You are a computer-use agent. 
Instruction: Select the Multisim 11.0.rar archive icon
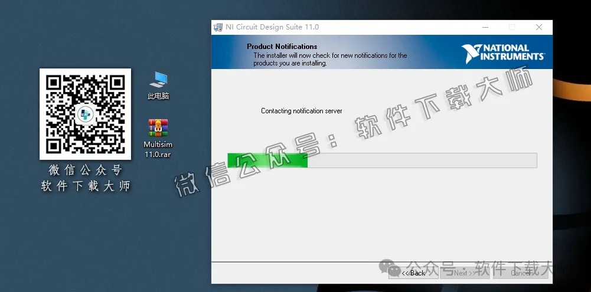point(158,138)
